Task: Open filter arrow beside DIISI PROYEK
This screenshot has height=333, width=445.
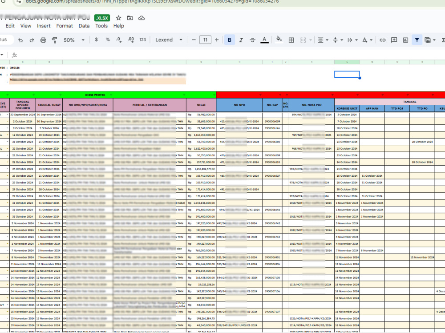Action: (x=111, y=95)
